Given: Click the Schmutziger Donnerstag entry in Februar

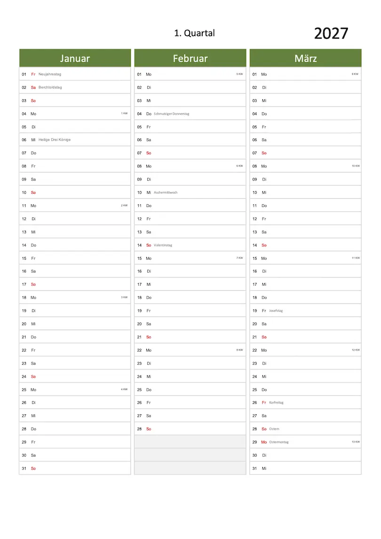Looking at the screenshot, I should (x=171, y=114).
